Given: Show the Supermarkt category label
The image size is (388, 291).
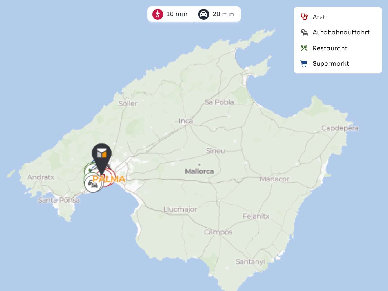Looking at the screenshot, I should [x=331, y=64].
